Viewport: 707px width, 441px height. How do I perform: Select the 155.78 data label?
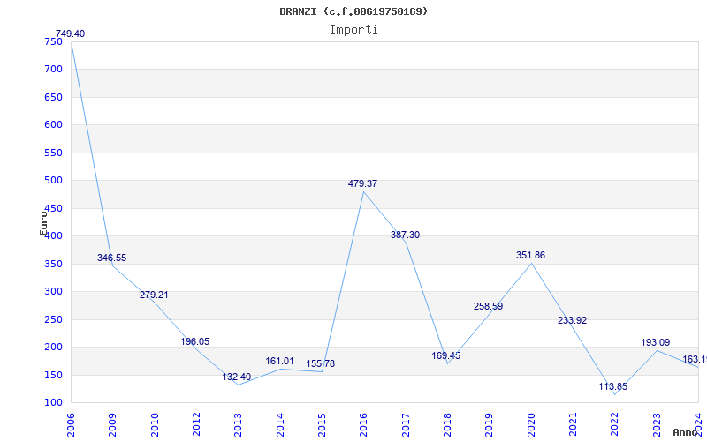click(321, 363)
